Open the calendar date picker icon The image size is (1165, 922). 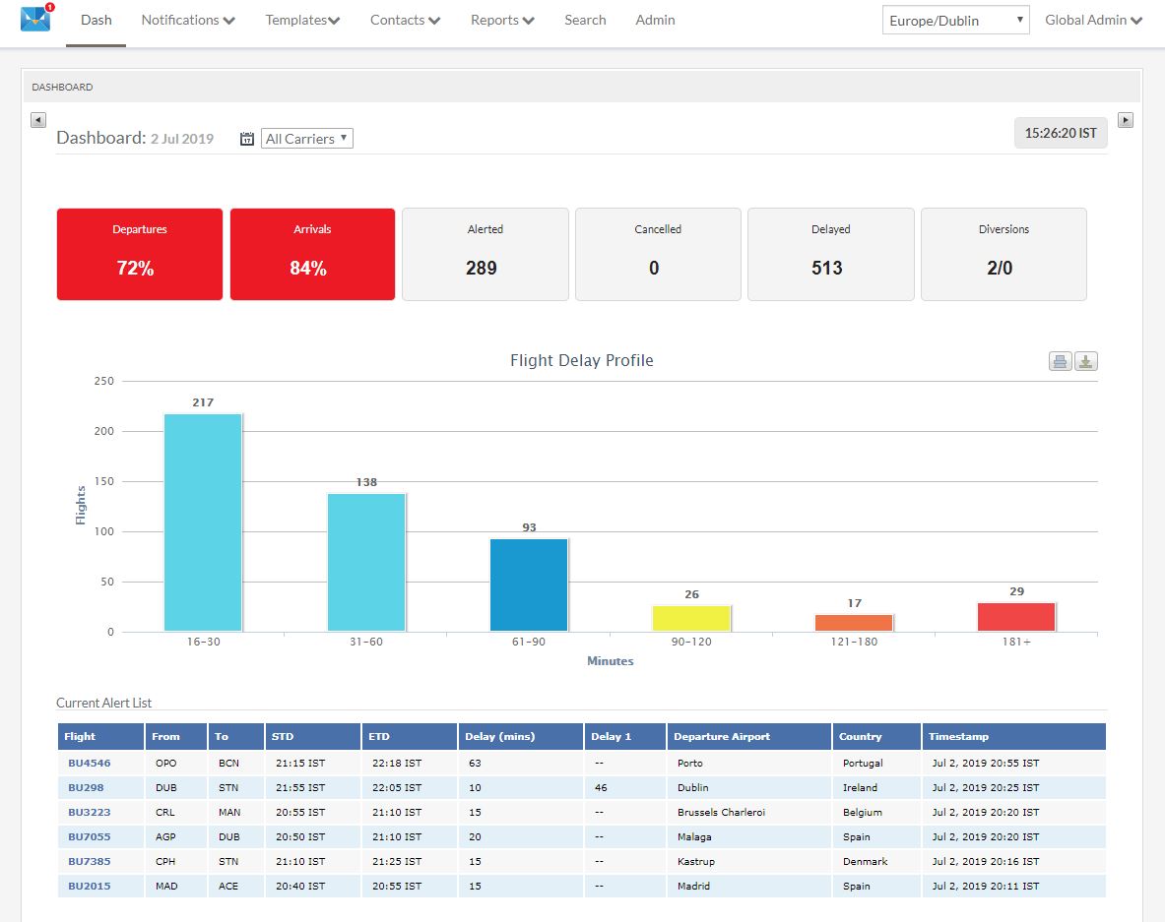click(x=247, y=140)
